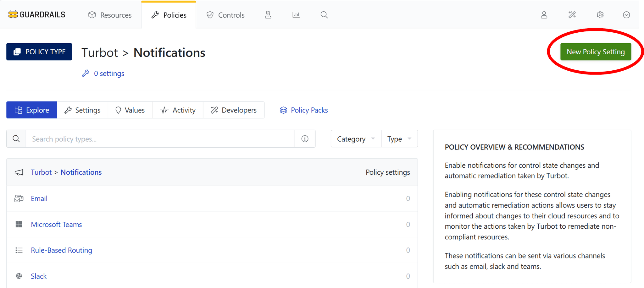Click the health status check-circle icon
The width and height of the screenshot is (644, 288).
click(x=626, y=15)
